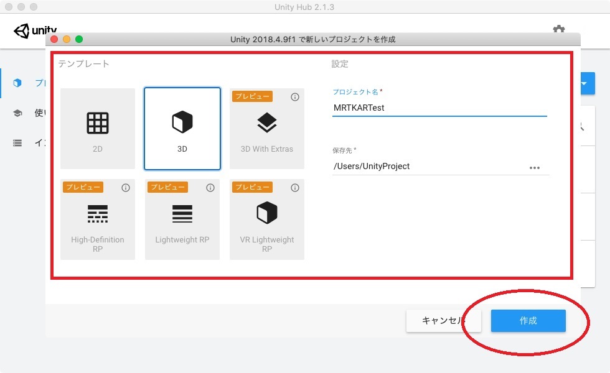610x373 pixels.
Task: Click the 2D grid icon
Action: 98,123
